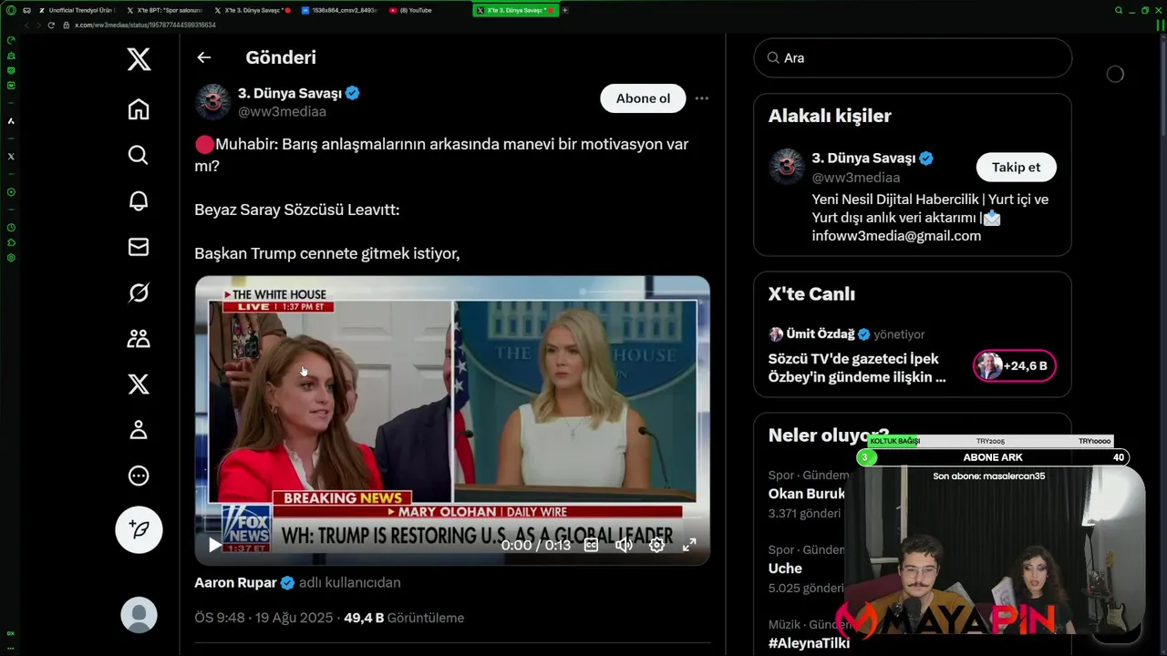Click the Alakalı kişiler heading
This screenshot has width=1167, height=656.
coord(830,116)
